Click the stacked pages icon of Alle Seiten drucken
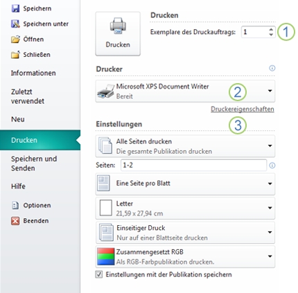 click(105, 145)
